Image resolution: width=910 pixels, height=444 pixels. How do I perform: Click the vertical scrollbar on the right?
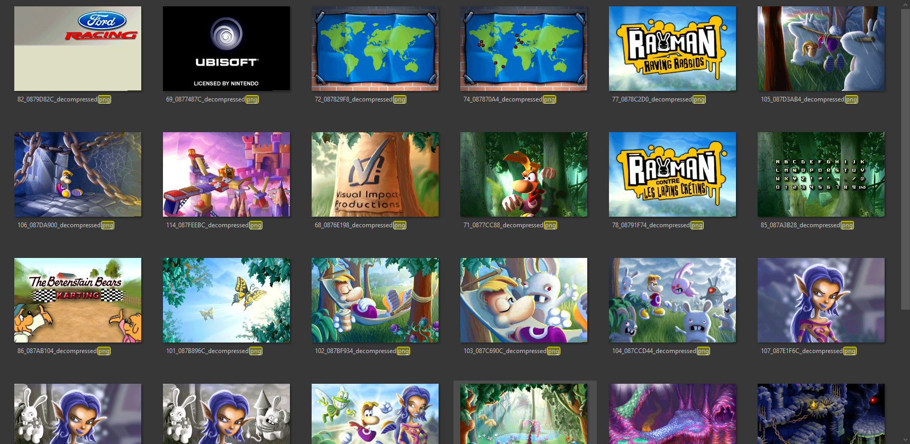(906, 159)
